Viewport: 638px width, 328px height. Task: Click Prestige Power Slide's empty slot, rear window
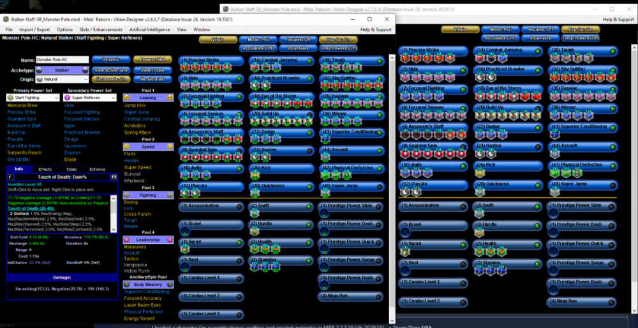554,214
